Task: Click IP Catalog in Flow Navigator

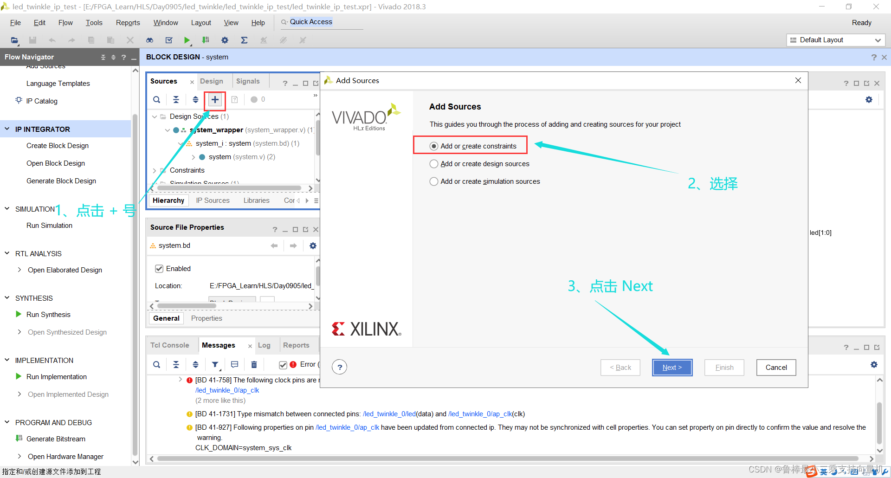Action: 42,101
